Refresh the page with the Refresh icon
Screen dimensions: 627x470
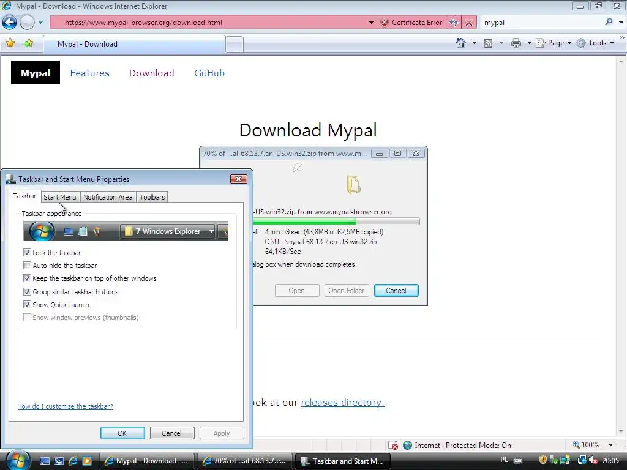click(x=454, y=23)
